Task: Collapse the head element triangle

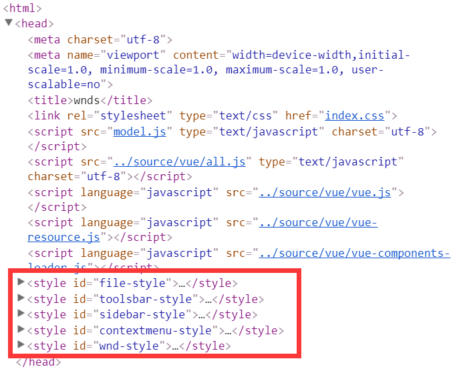Action: [x=9, y=23]
